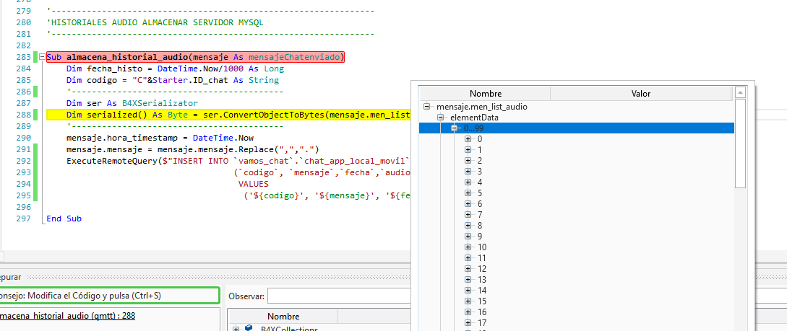Click the End Sub line
Image resolution: width=787 pixels, height=331 pixels.
(64, 219)
